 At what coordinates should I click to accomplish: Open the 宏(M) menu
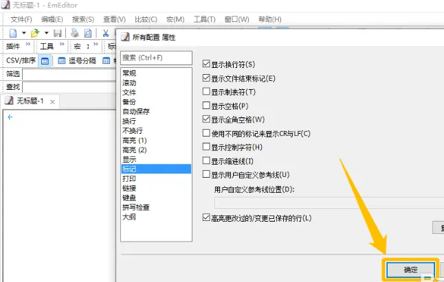point(175,19)
